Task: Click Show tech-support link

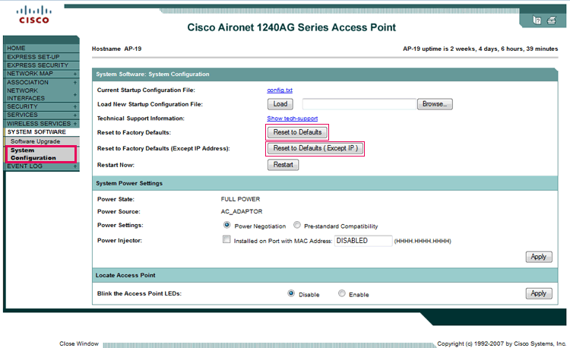Action: [x=293, y=119]
